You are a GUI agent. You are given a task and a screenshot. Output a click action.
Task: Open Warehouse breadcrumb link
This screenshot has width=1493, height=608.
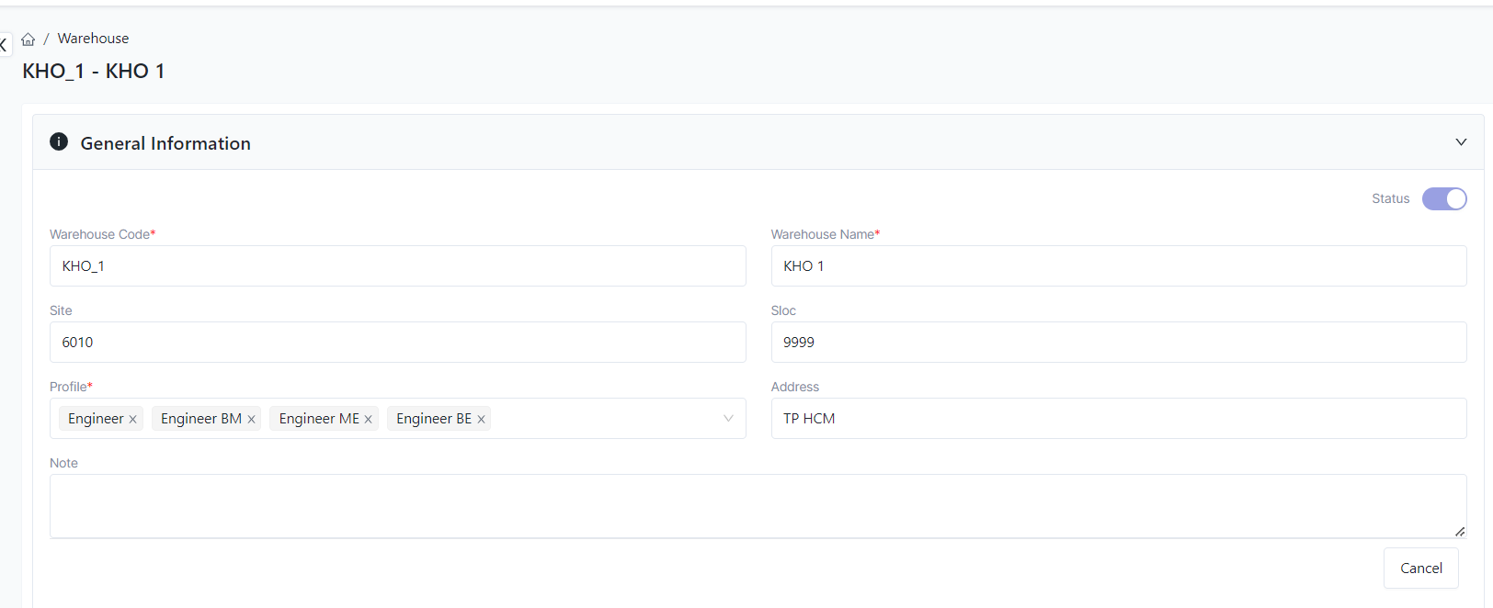[x=93, y=39]
